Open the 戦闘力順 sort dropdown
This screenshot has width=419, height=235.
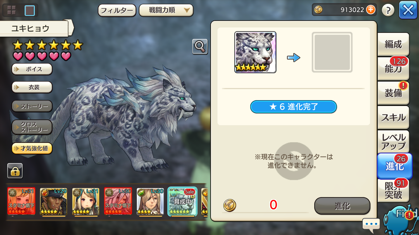click(166, 10)
